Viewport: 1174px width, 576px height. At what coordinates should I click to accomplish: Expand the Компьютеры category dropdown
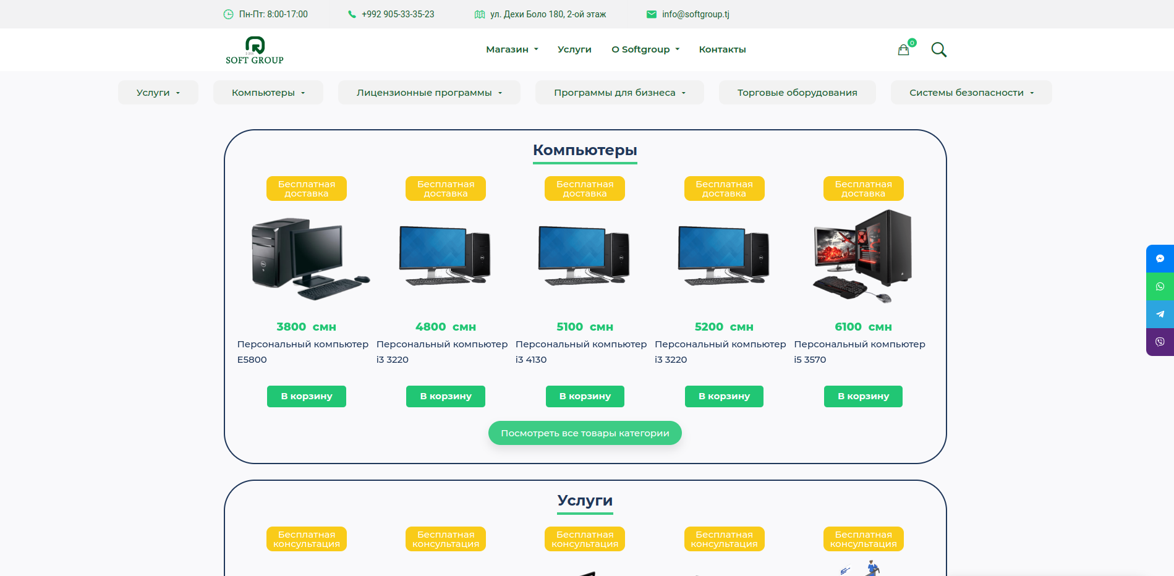pos(268,93)
